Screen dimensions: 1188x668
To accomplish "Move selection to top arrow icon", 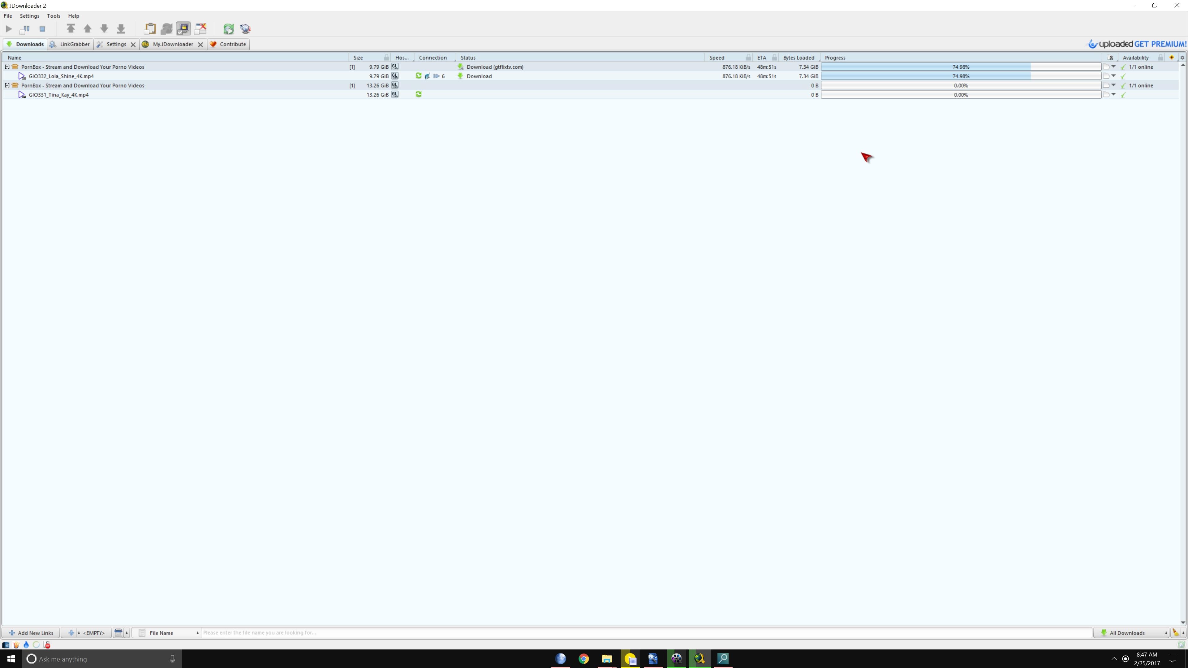I will 71,28.
